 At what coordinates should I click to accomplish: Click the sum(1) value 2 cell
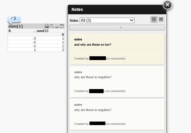point(50,50)
